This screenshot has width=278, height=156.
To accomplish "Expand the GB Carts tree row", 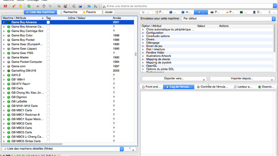I will pyautogui.click(x=4, y=88).
